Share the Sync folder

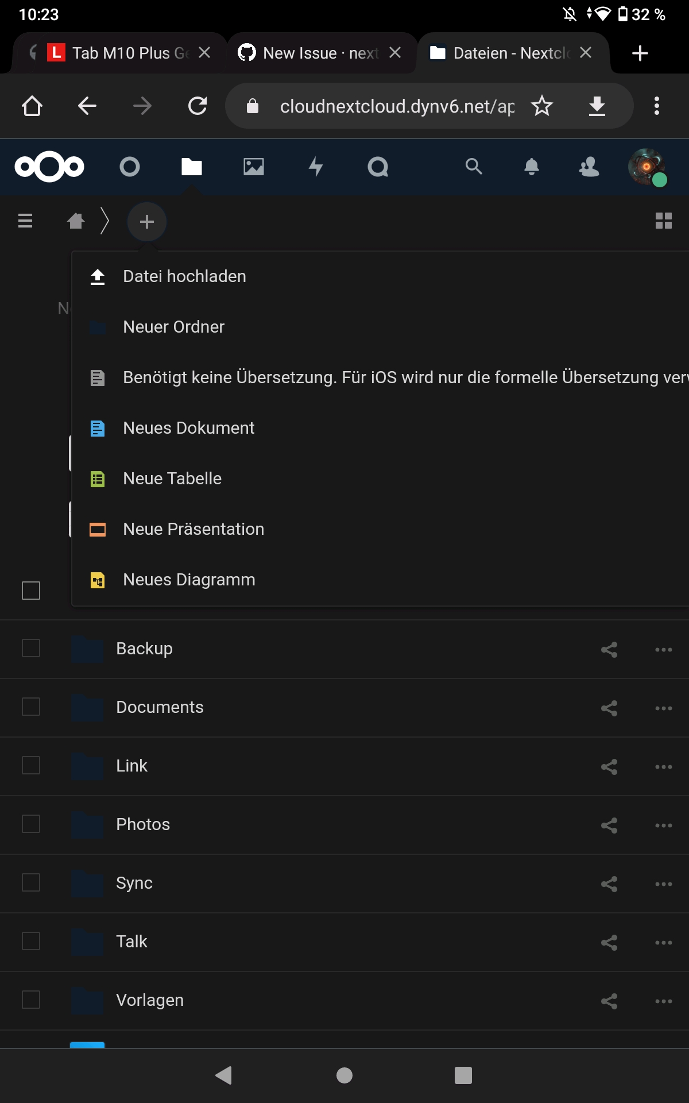tap(609, 884)
